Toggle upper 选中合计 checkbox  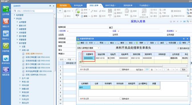pos(120,70)
